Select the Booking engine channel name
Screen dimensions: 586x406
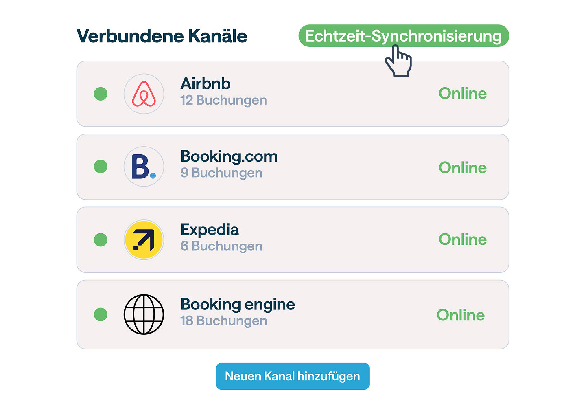pos(238,305)
